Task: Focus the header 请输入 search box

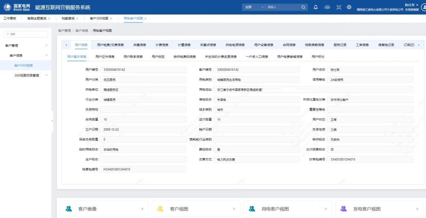Action: click(x=282, y=7)
